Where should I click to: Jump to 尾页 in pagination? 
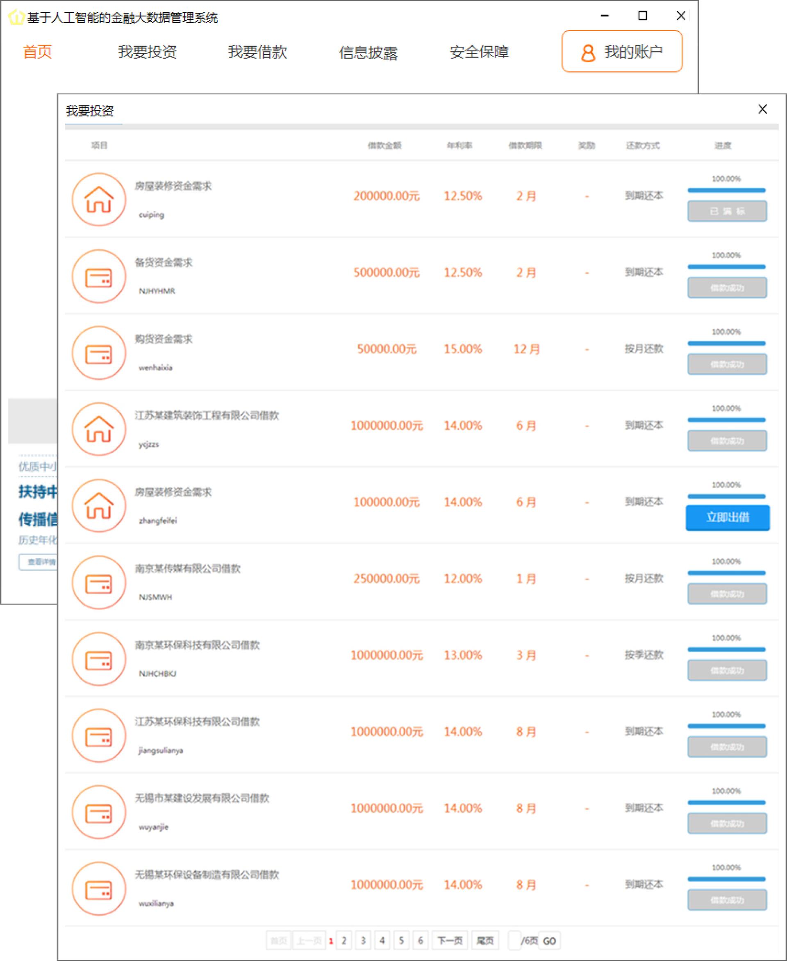485,941
